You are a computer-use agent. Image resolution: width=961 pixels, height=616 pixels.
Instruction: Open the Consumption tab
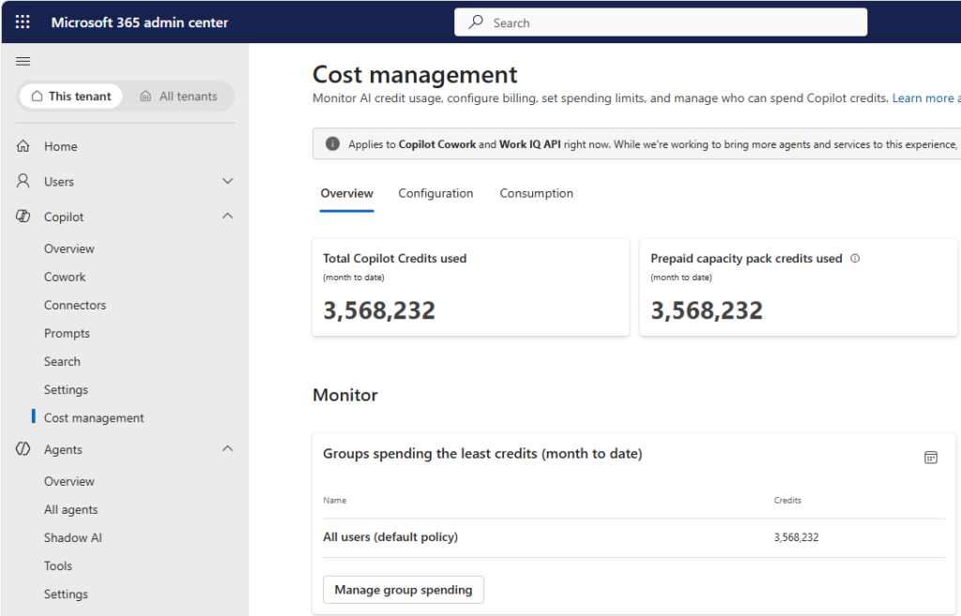pyautogui.click(x=536, y=193)
